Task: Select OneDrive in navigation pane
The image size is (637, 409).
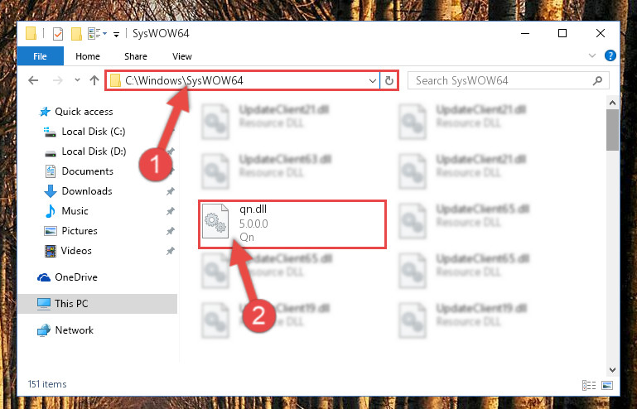Action: 76,277
